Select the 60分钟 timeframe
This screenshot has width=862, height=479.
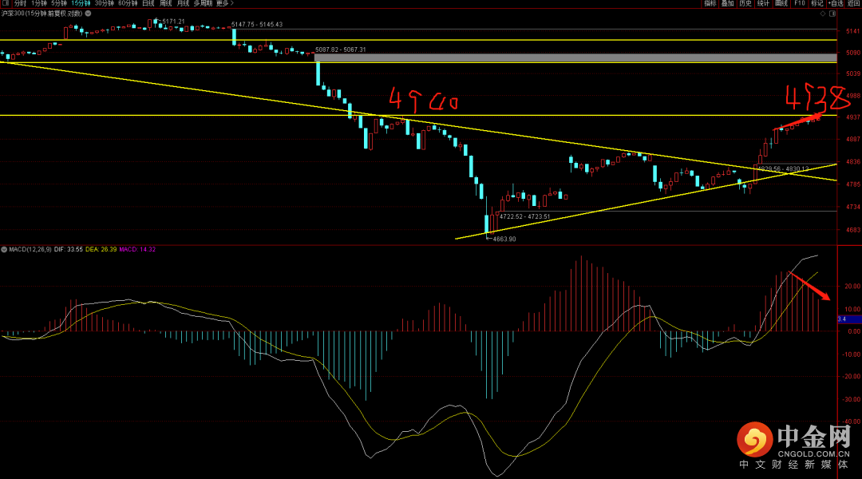128,4
